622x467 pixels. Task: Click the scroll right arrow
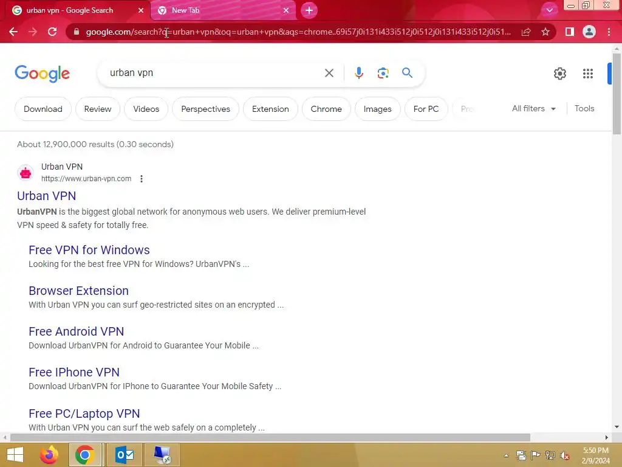tap(606, 437)
